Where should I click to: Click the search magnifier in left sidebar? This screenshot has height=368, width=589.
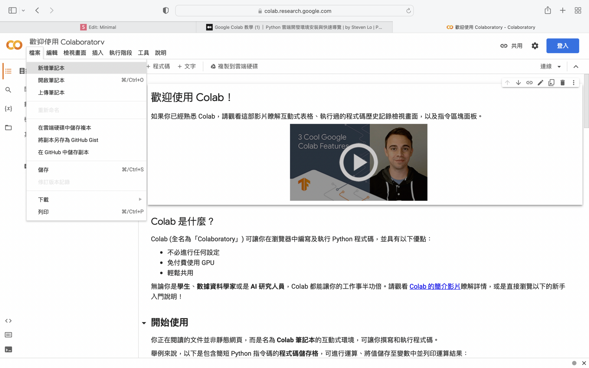point(8,90)
